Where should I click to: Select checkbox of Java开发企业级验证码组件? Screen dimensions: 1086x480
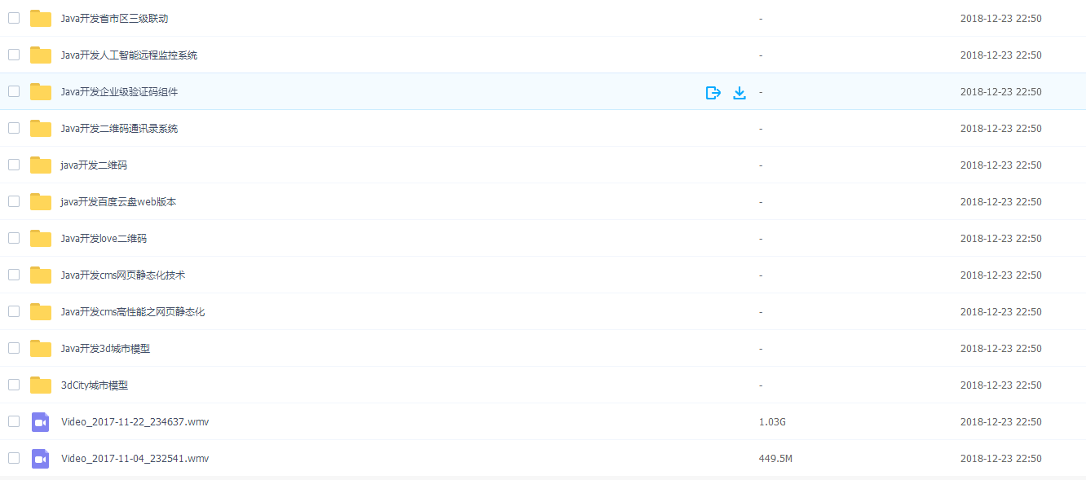coord(14,91)
